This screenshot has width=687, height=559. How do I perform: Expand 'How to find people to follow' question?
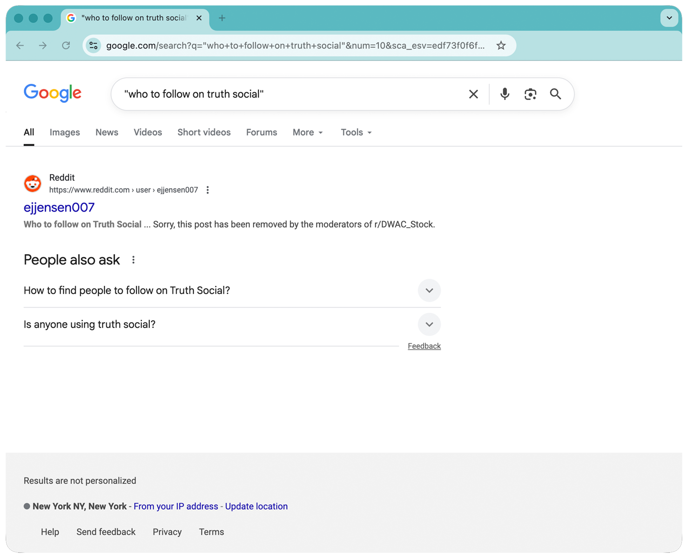[232, 290]
